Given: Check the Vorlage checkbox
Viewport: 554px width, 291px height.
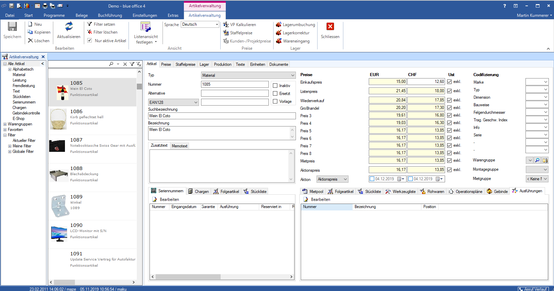Looking at the screenshot, I should [x=275, y=101].
